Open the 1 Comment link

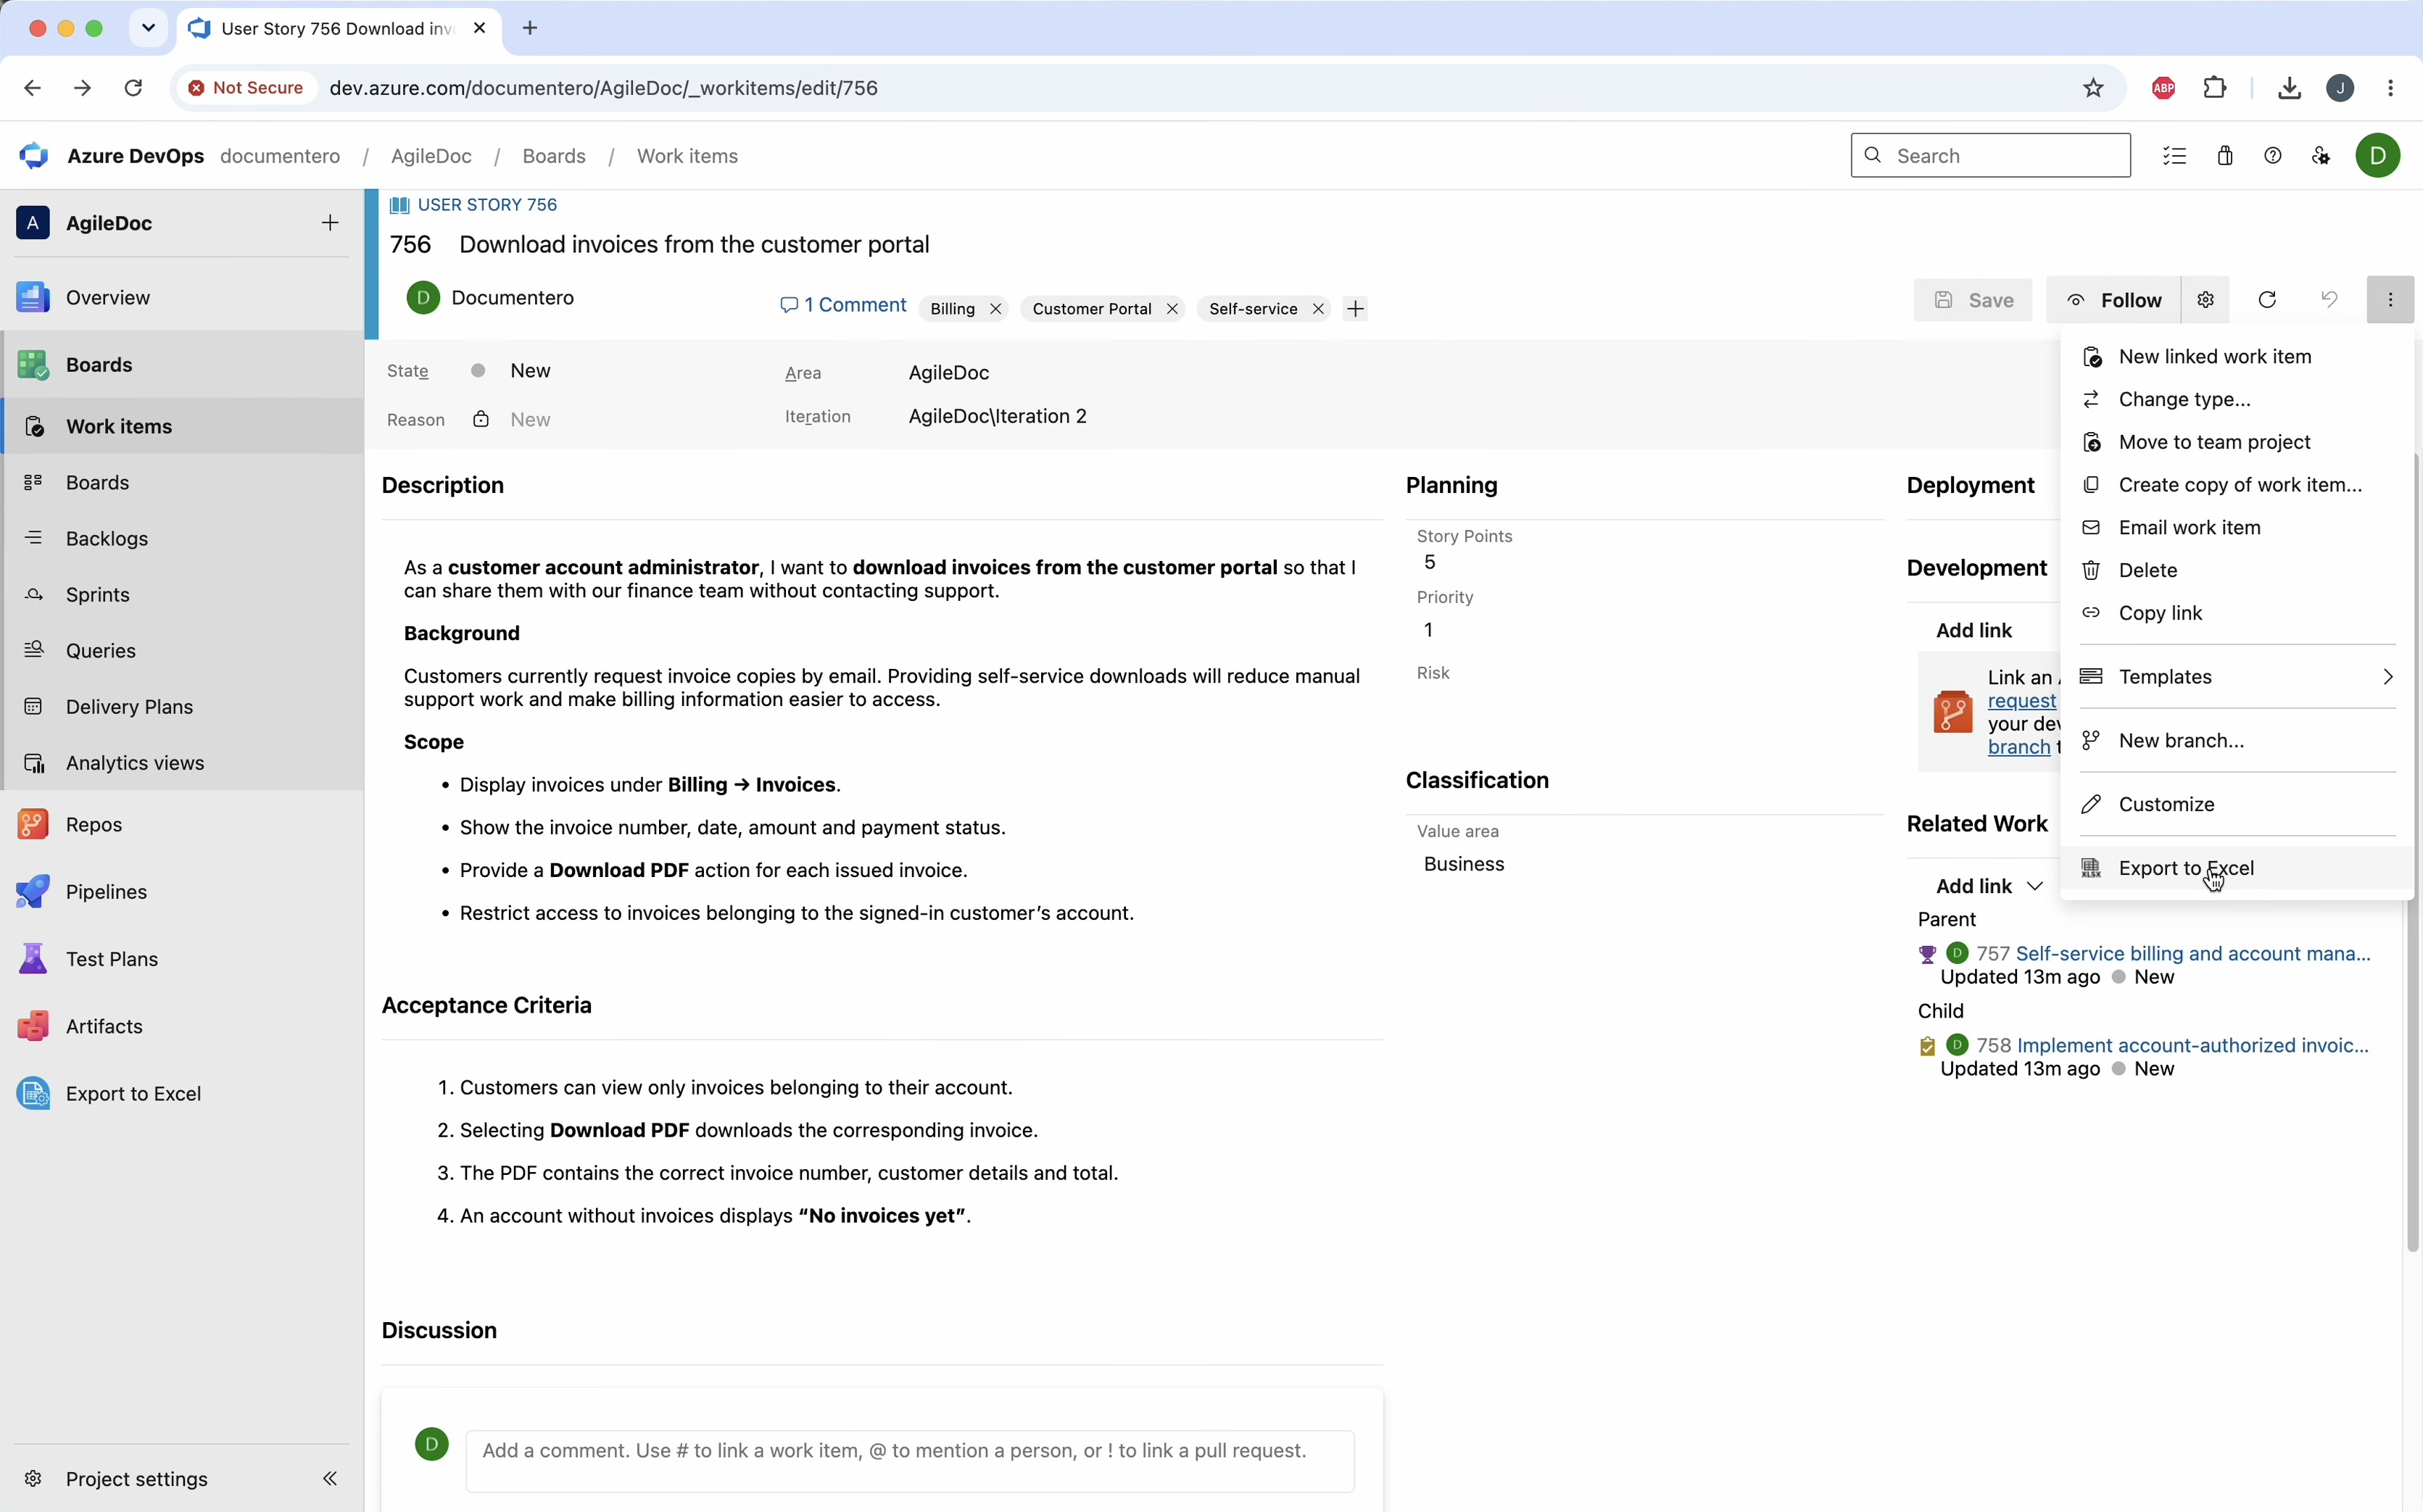pyautogui.click(x=843, y=305)
